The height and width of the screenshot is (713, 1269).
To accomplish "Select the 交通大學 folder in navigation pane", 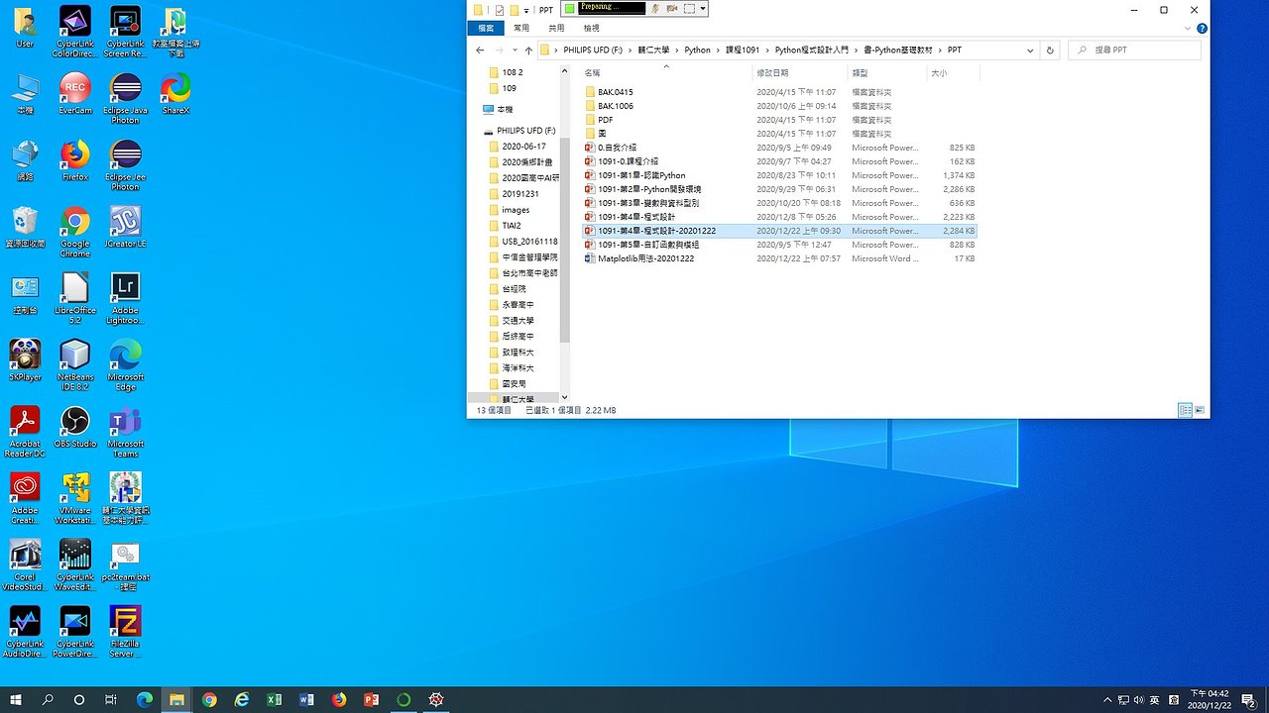I will (518, 321).
